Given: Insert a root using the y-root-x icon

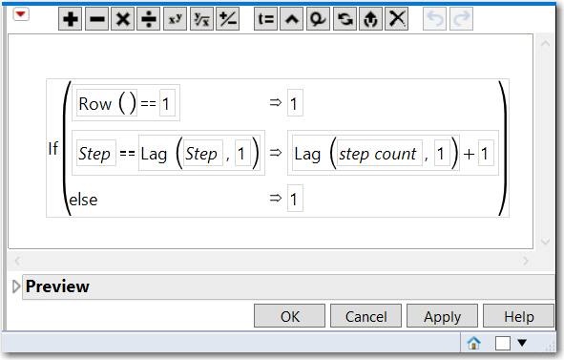Looking at the screenshot, I should point(201,19).
